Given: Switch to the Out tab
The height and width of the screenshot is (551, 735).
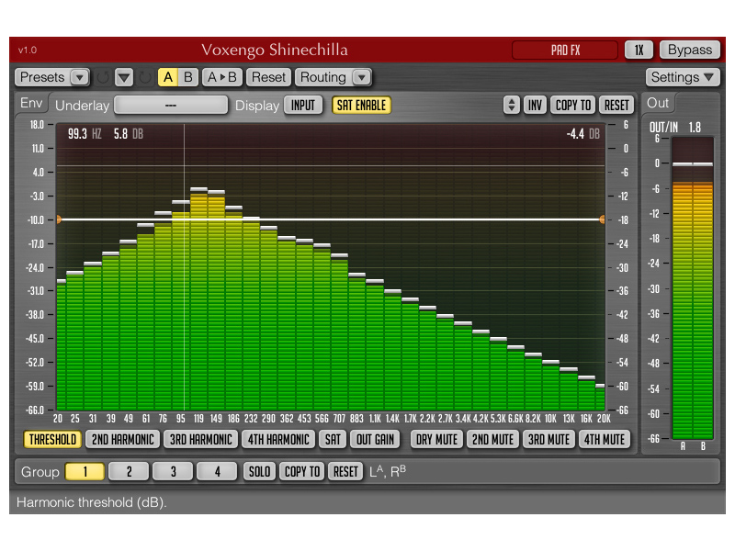Looking at the screenshot, I should tap(658, 103).
